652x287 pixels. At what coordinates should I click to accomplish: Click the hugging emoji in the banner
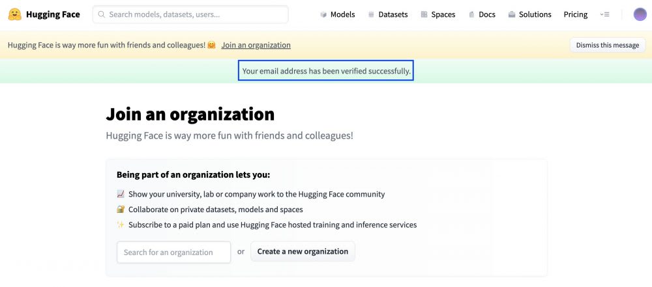(212, 45)
